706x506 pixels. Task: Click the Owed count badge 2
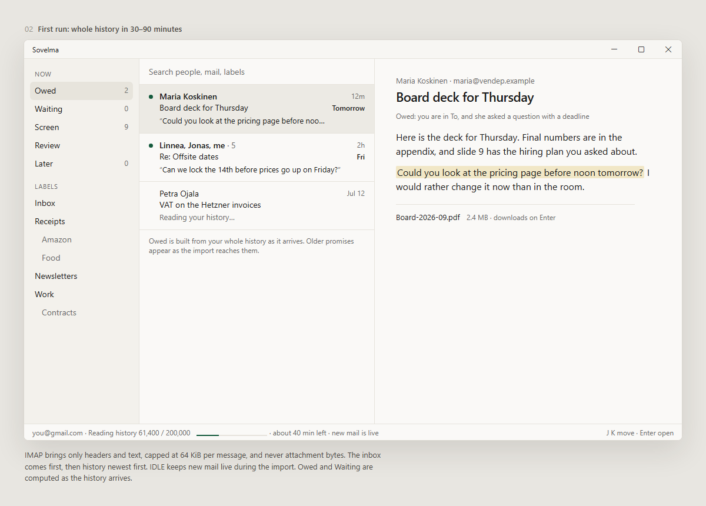[x=126, y=91]
